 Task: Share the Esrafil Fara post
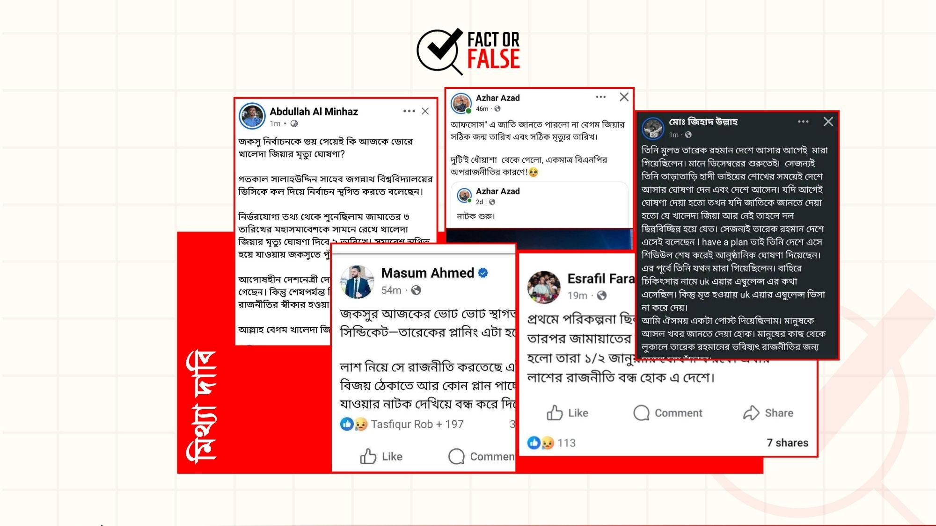click(x=768, y=413)
